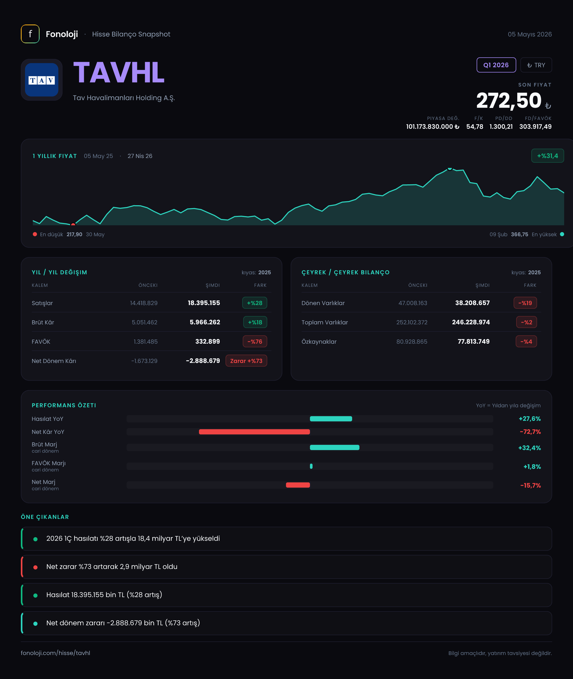Click the 272,50 last price value
Screen dimensions: 573x679
tap(509, 100)
